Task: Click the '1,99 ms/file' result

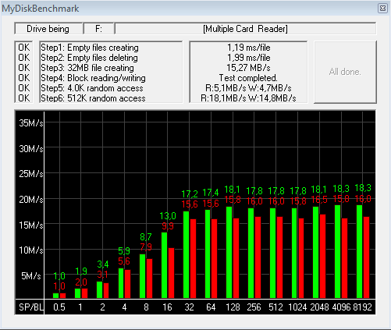Action: coord(249,58)
